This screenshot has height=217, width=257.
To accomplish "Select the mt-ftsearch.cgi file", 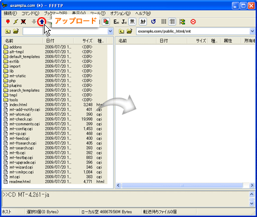I will 20,143.
